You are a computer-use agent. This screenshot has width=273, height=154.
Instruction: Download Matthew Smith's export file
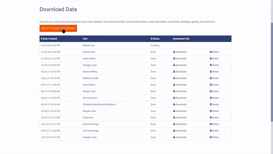[179, 78]
